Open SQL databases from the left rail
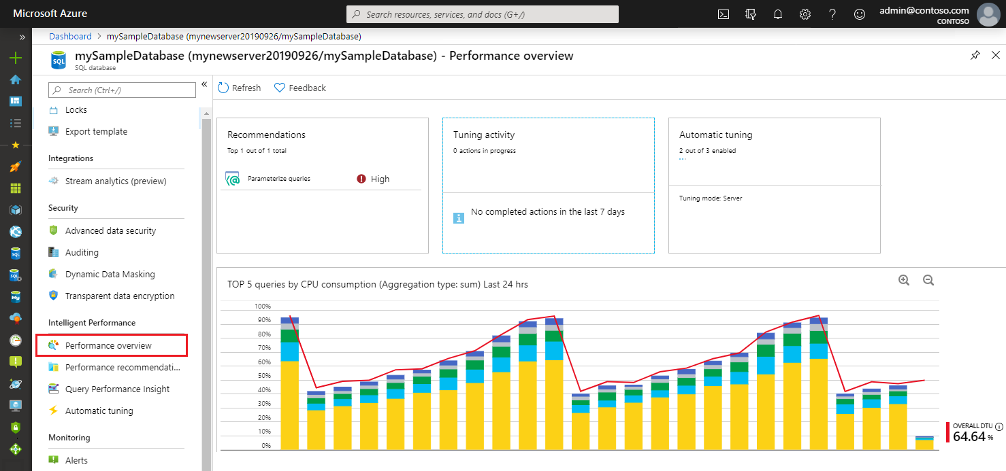Viewport: 1006px width, 471px height. point(15,255)
